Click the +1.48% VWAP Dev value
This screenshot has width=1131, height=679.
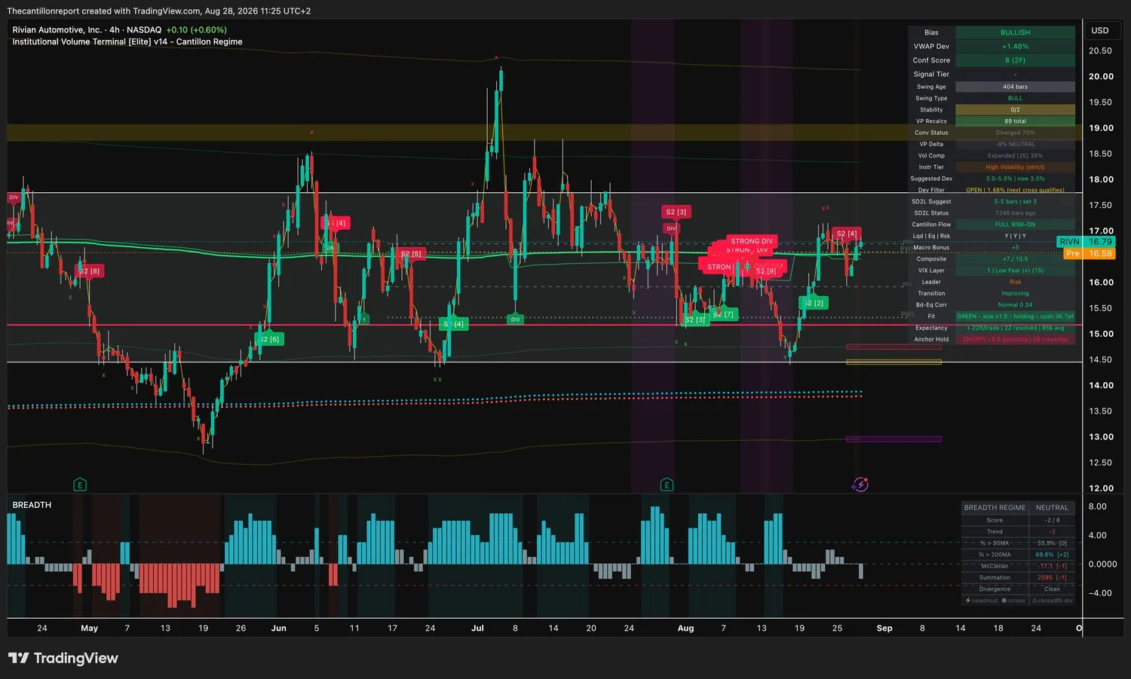[1015, 46]
